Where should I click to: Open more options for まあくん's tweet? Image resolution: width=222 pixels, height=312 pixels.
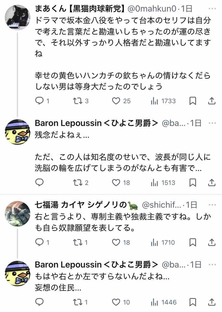[212, 9]
